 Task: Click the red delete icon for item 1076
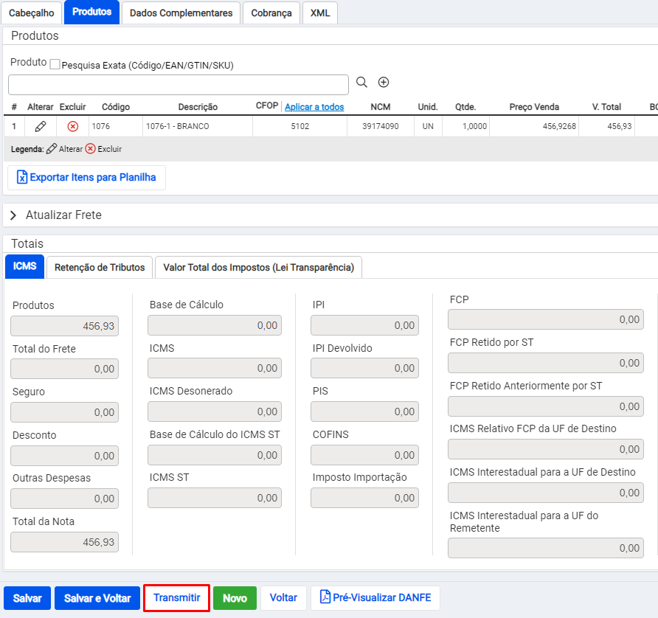pyautogui.click(x=72, y=126)
